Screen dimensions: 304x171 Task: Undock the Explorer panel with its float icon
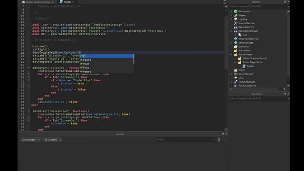(285, 1)
